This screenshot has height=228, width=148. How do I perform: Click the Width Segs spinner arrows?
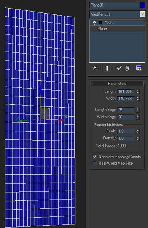point(138,117)
